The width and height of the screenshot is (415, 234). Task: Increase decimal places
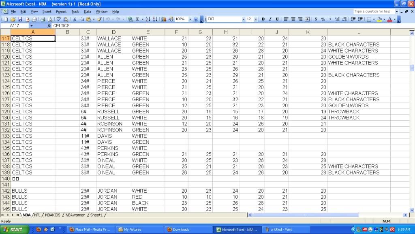point(337,19)
